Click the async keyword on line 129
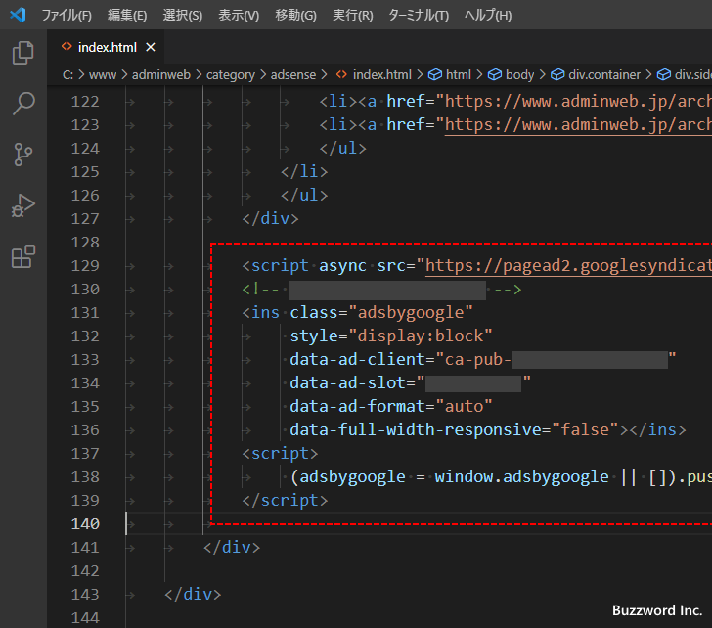This screenshot has width=712, height=628. click(x=342, y=266)
